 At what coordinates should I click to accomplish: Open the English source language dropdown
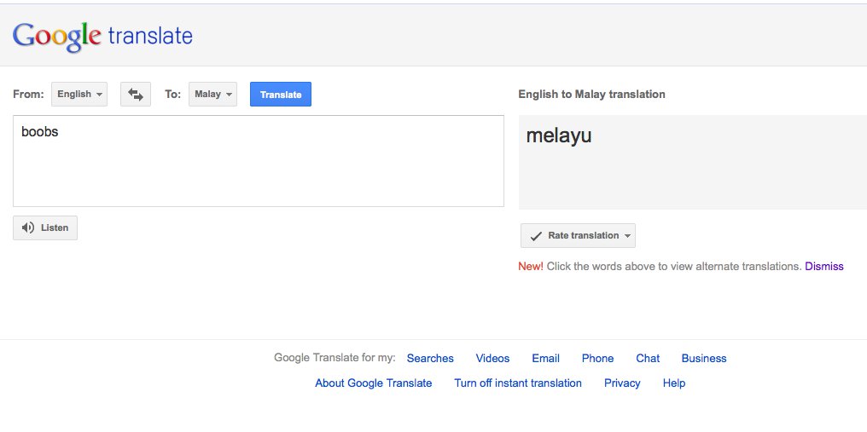point(79,94)
